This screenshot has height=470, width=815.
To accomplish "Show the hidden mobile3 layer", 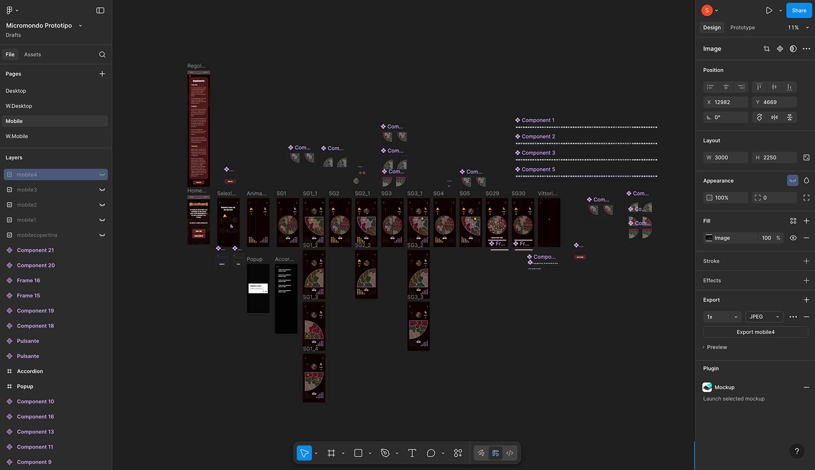I will click(102, 190).
